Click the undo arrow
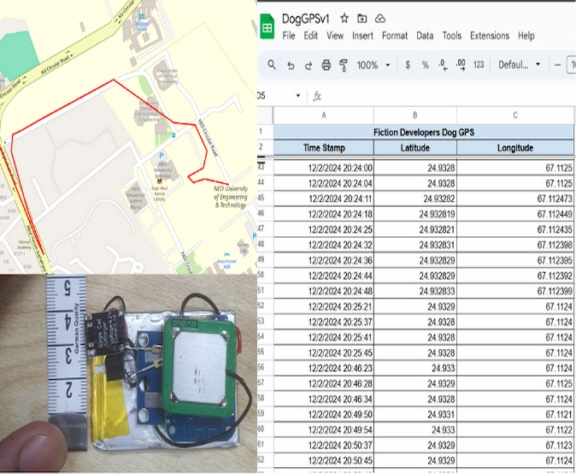 click(x=291, y=66)
